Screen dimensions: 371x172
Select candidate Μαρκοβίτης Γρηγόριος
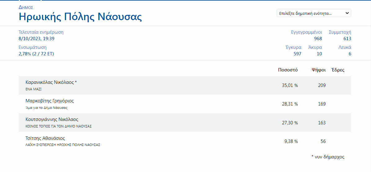[50, 101]
